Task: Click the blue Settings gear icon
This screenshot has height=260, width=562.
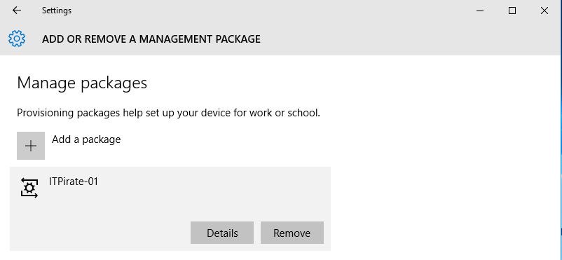Action: coord(17,39)
